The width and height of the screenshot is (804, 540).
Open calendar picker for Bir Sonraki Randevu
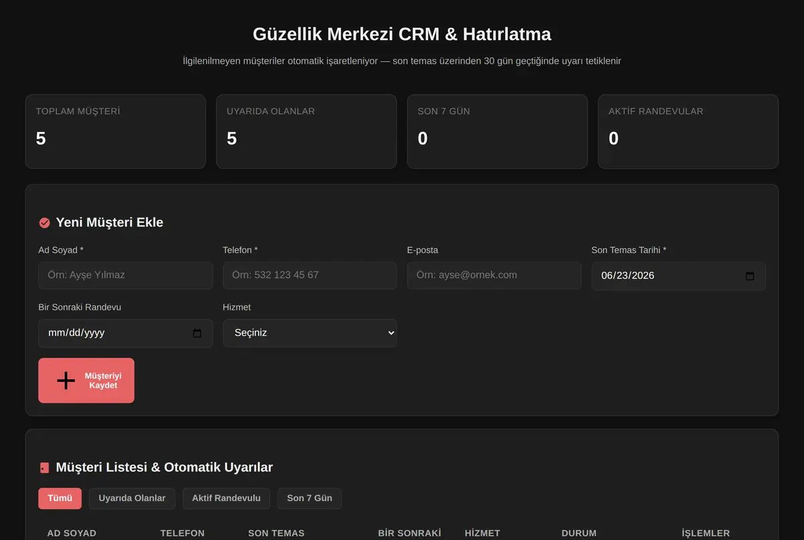click(197, 333)
